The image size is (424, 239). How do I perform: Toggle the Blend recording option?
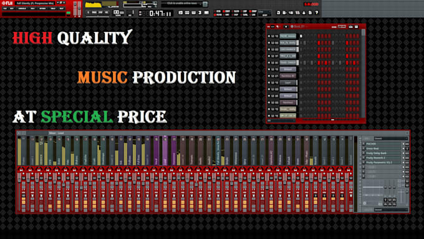[236, 11]
